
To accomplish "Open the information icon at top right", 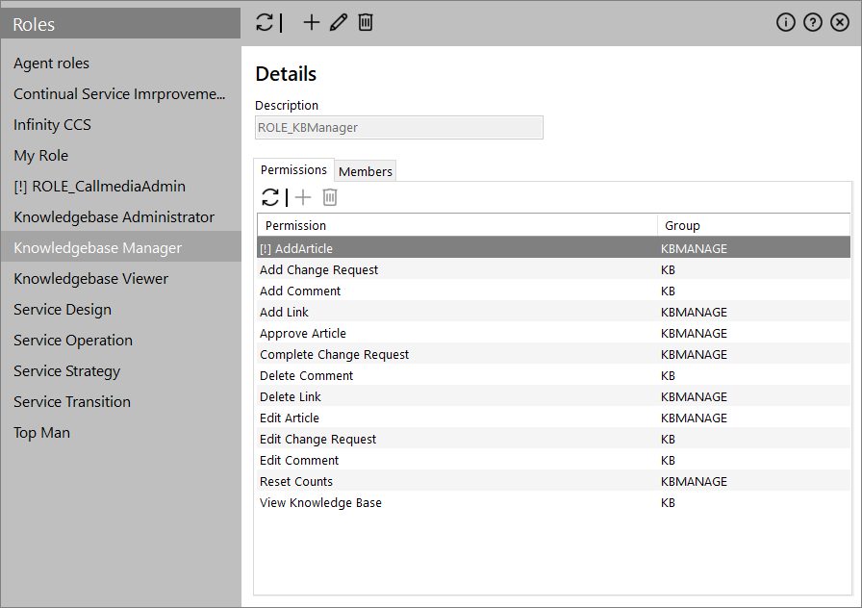I will [x=786, y=22].
